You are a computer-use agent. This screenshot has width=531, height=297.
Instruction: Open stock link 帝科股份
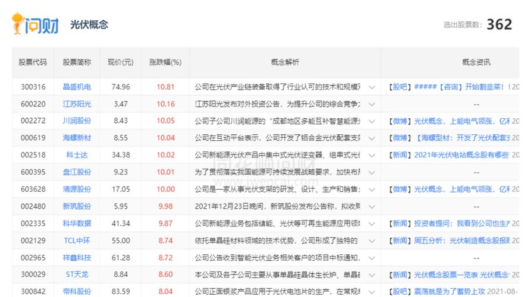(x=77, y=291)
